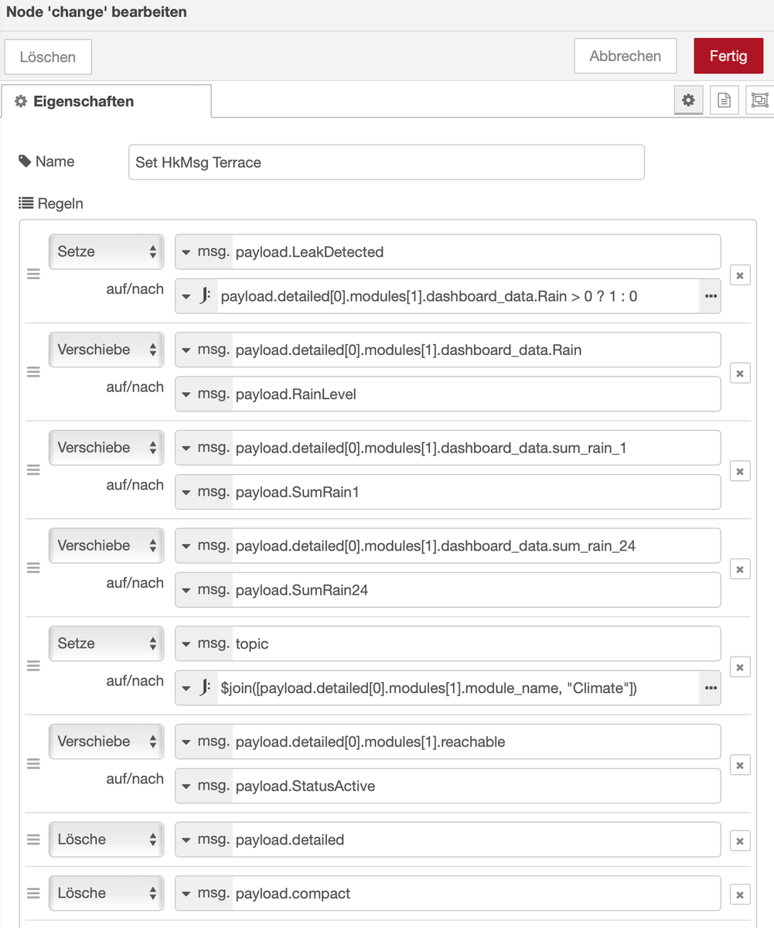Remove the payload.RainLevel move rule

740,374
